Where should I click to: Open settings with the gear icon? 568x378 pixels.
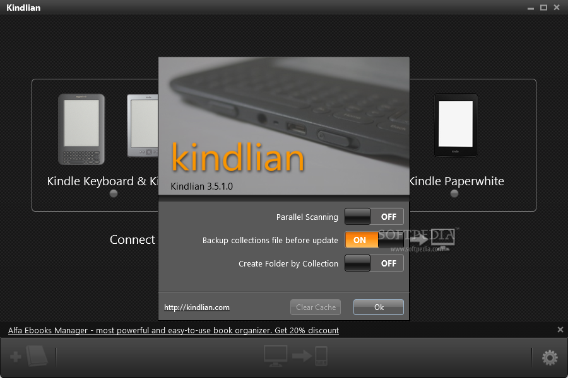pyautogui.click(x=550, y=358)
